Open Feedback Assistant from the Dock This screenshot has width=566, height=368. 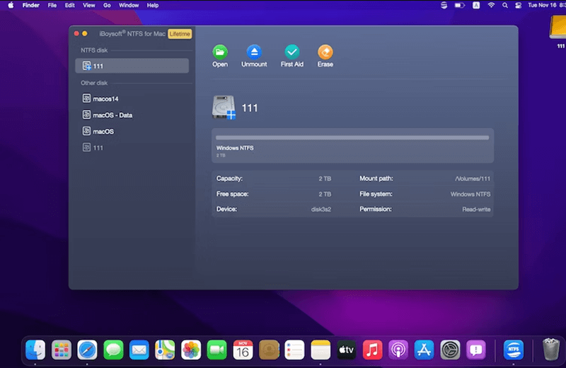[x=476, y=350]
